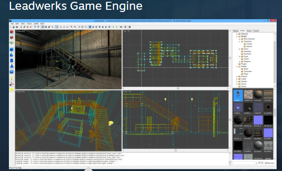Screen dimensions: 282x171
Task: Select the Crawler folder in the asset tree
Action: point(248,44)
